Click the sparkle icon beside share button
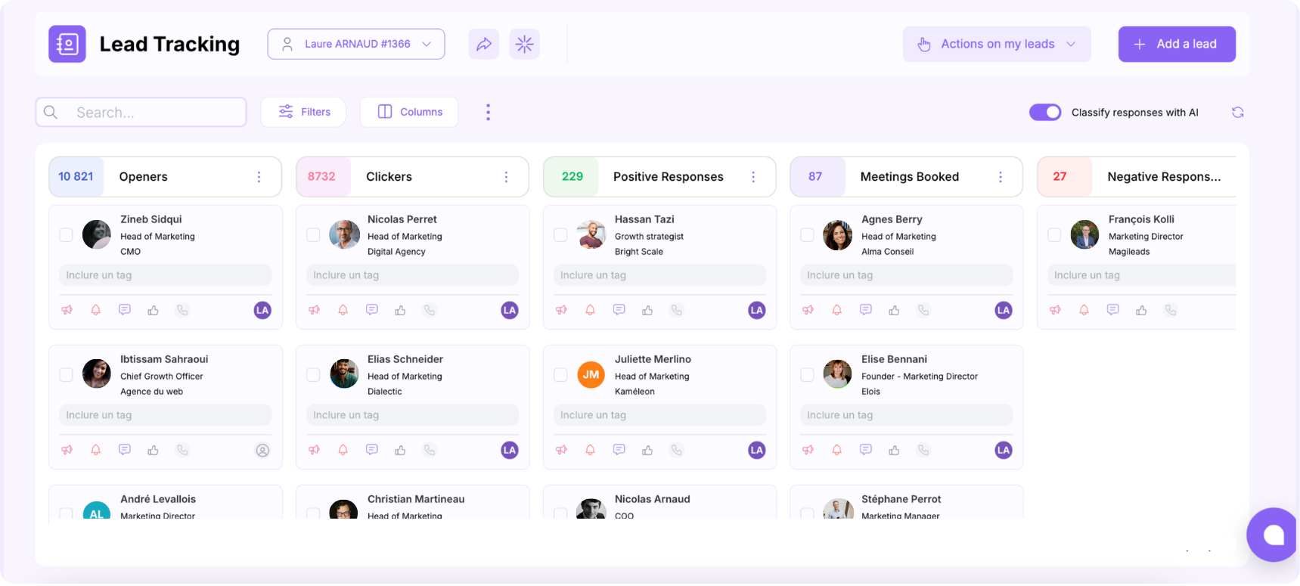The width and height of the screenshot is (1300, 586). click(x=524, y=44)
